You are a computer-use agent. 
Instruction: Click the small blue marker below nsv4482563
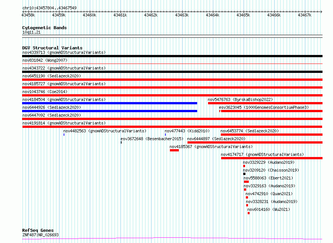(64, 135)
